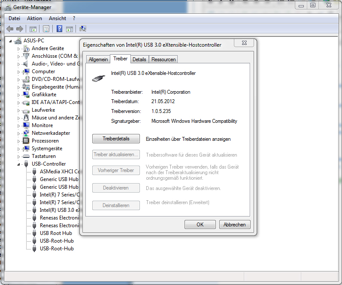Click the USB-Controller category icon
This screenshot has height=285, width=342.
pyautogui.click(x=27, y=164)
